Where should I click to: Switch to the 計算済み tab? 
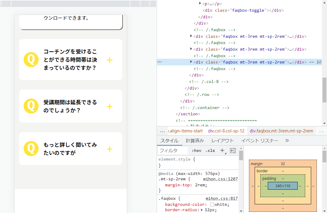(195, 141)
